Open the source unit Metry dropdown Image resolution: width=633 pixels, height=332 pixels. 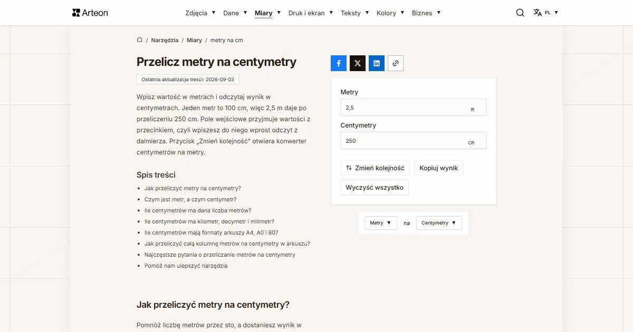pos(381,223)
